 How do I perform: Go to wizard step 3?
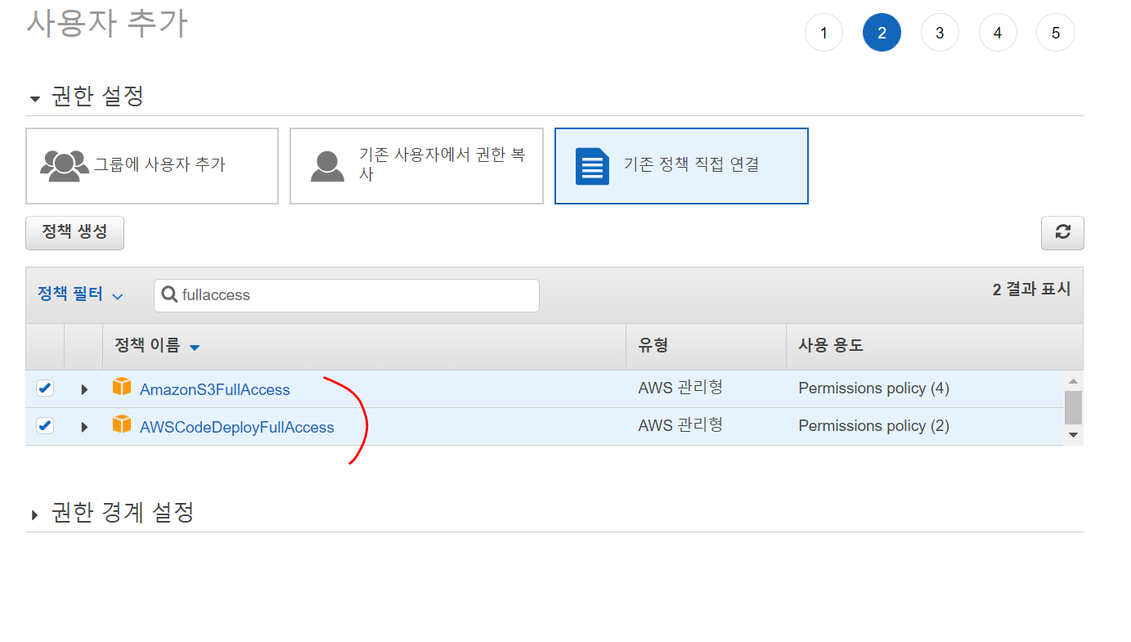pyautogui.click(x=940, y=33)
